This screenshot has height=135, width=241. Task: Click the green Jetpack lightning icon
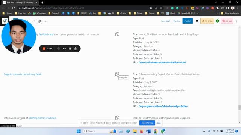(x=217, y=21)
